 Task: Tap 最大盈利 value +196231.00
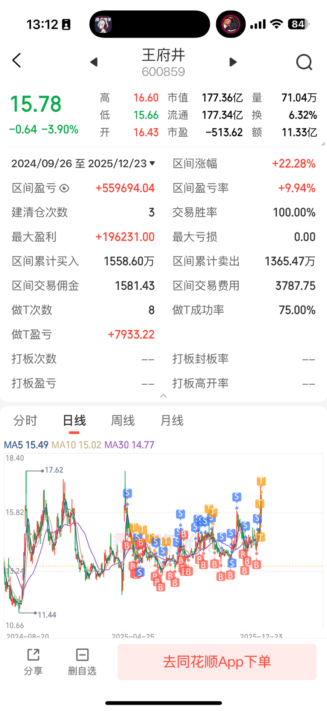pos(125,237)
